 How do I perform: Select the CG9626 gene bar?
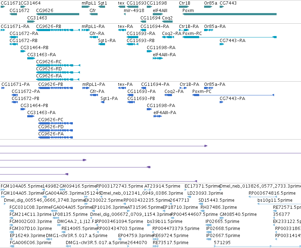[58, 14]
